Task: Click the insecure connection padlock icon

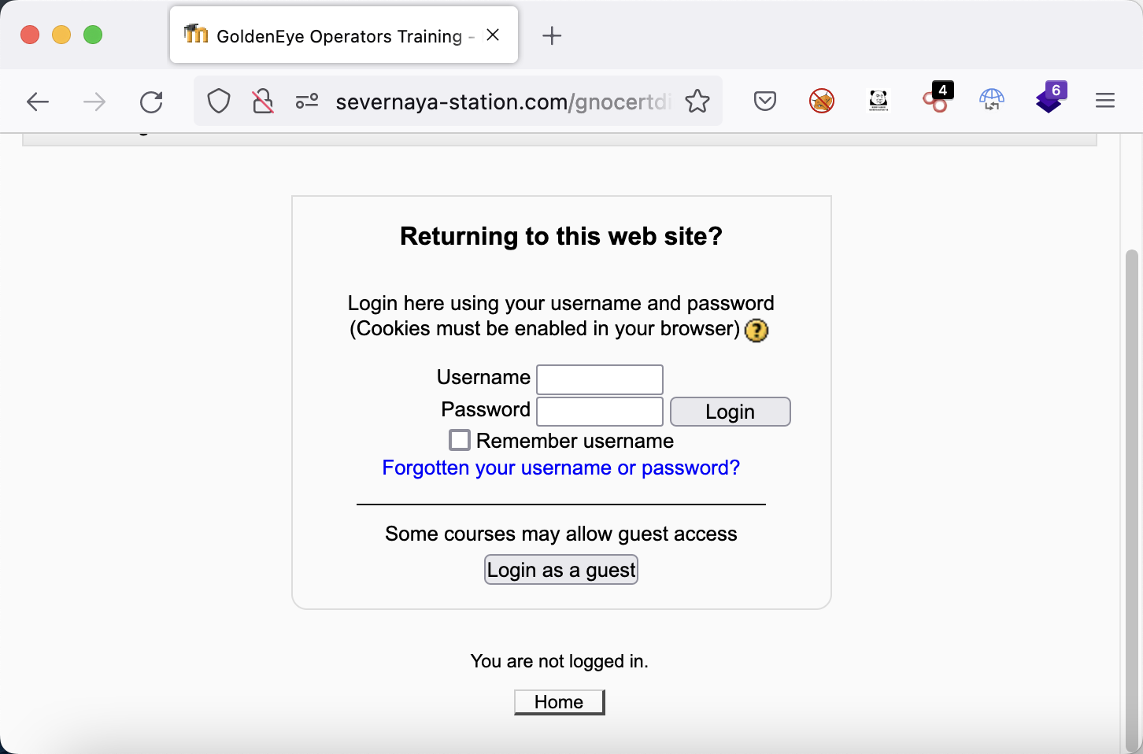Action: pos(263,102)
